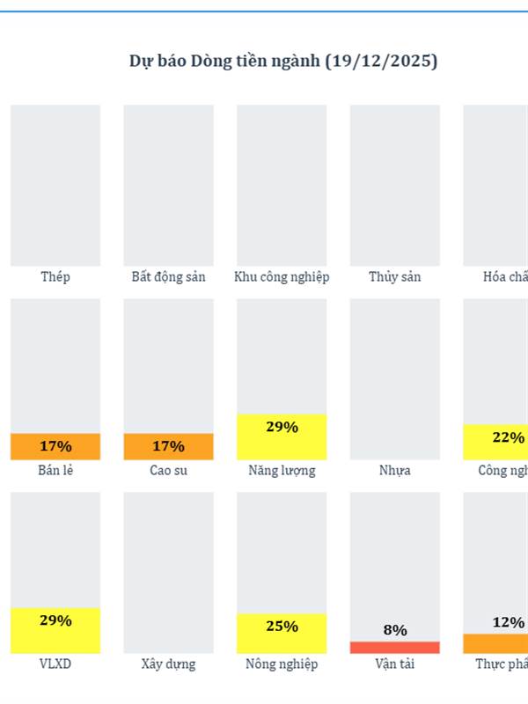Select the yellow 29% VLXD bar
528x704 pixels.
[x=55, y=631]
